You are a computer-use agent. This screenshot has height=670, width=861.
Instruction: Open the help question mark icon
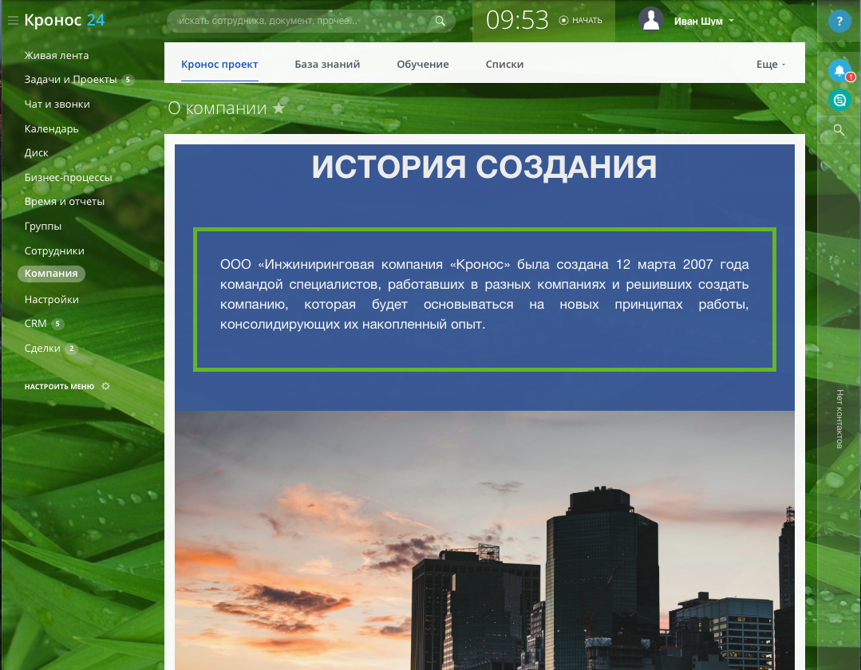coord(839,22)
